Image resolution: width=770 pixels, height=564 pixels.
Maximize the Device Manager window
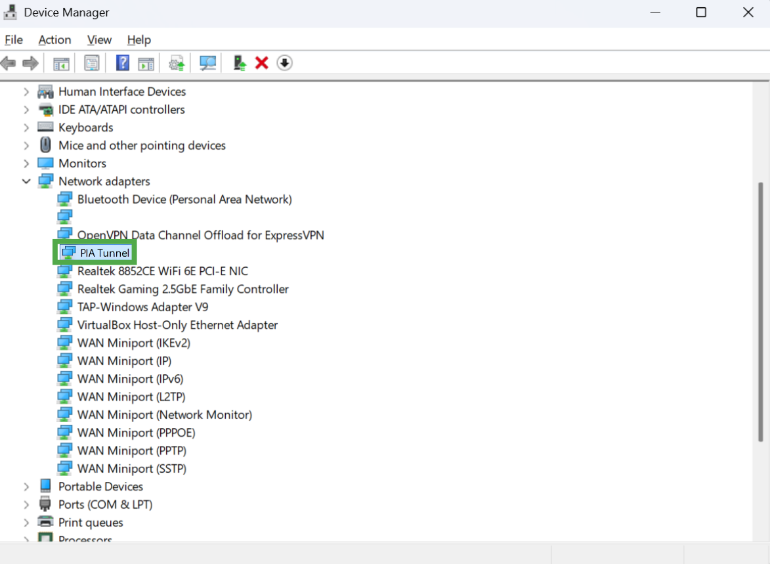point(701,12)
